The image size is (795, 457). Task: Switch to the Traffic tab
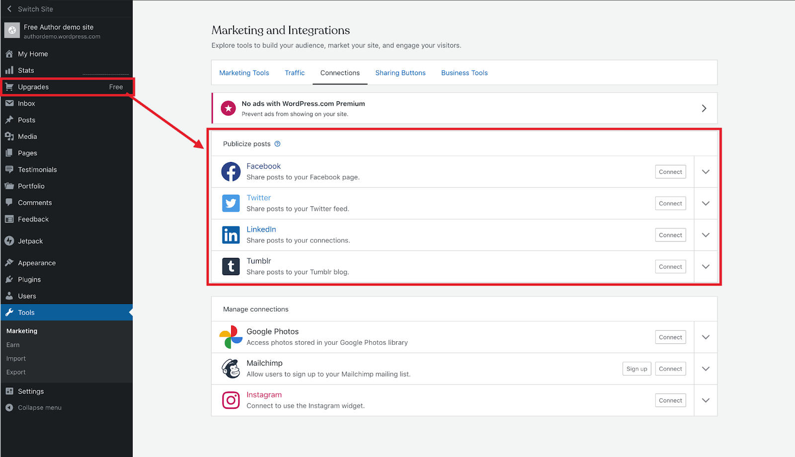295,73
